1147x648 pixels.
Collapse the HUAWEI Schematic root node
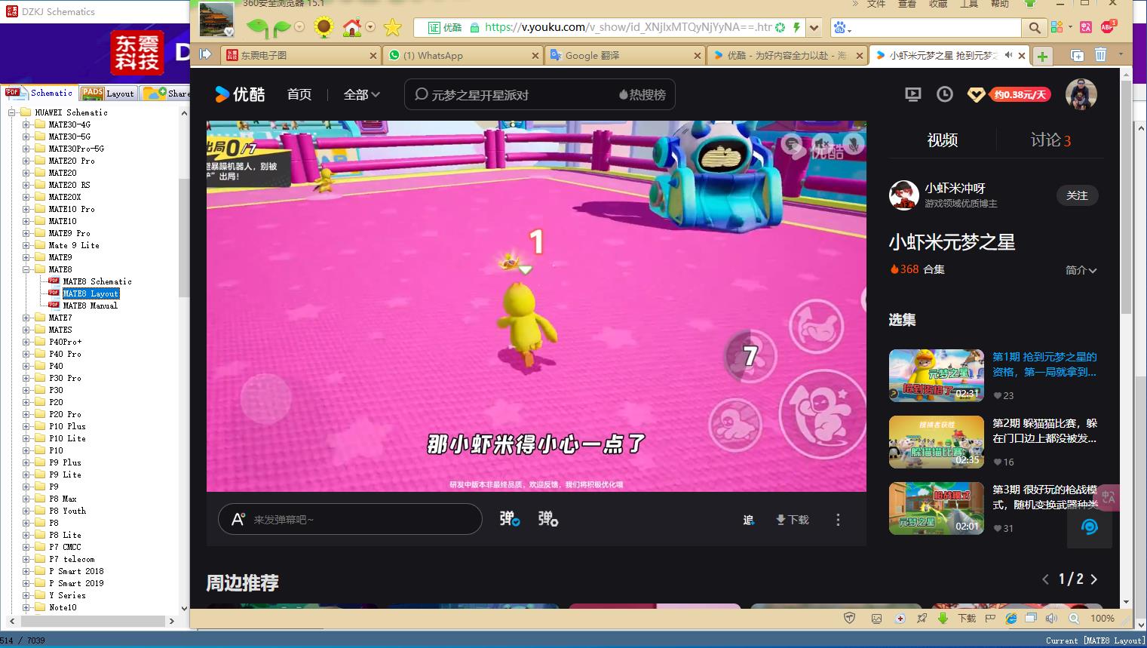11,112
